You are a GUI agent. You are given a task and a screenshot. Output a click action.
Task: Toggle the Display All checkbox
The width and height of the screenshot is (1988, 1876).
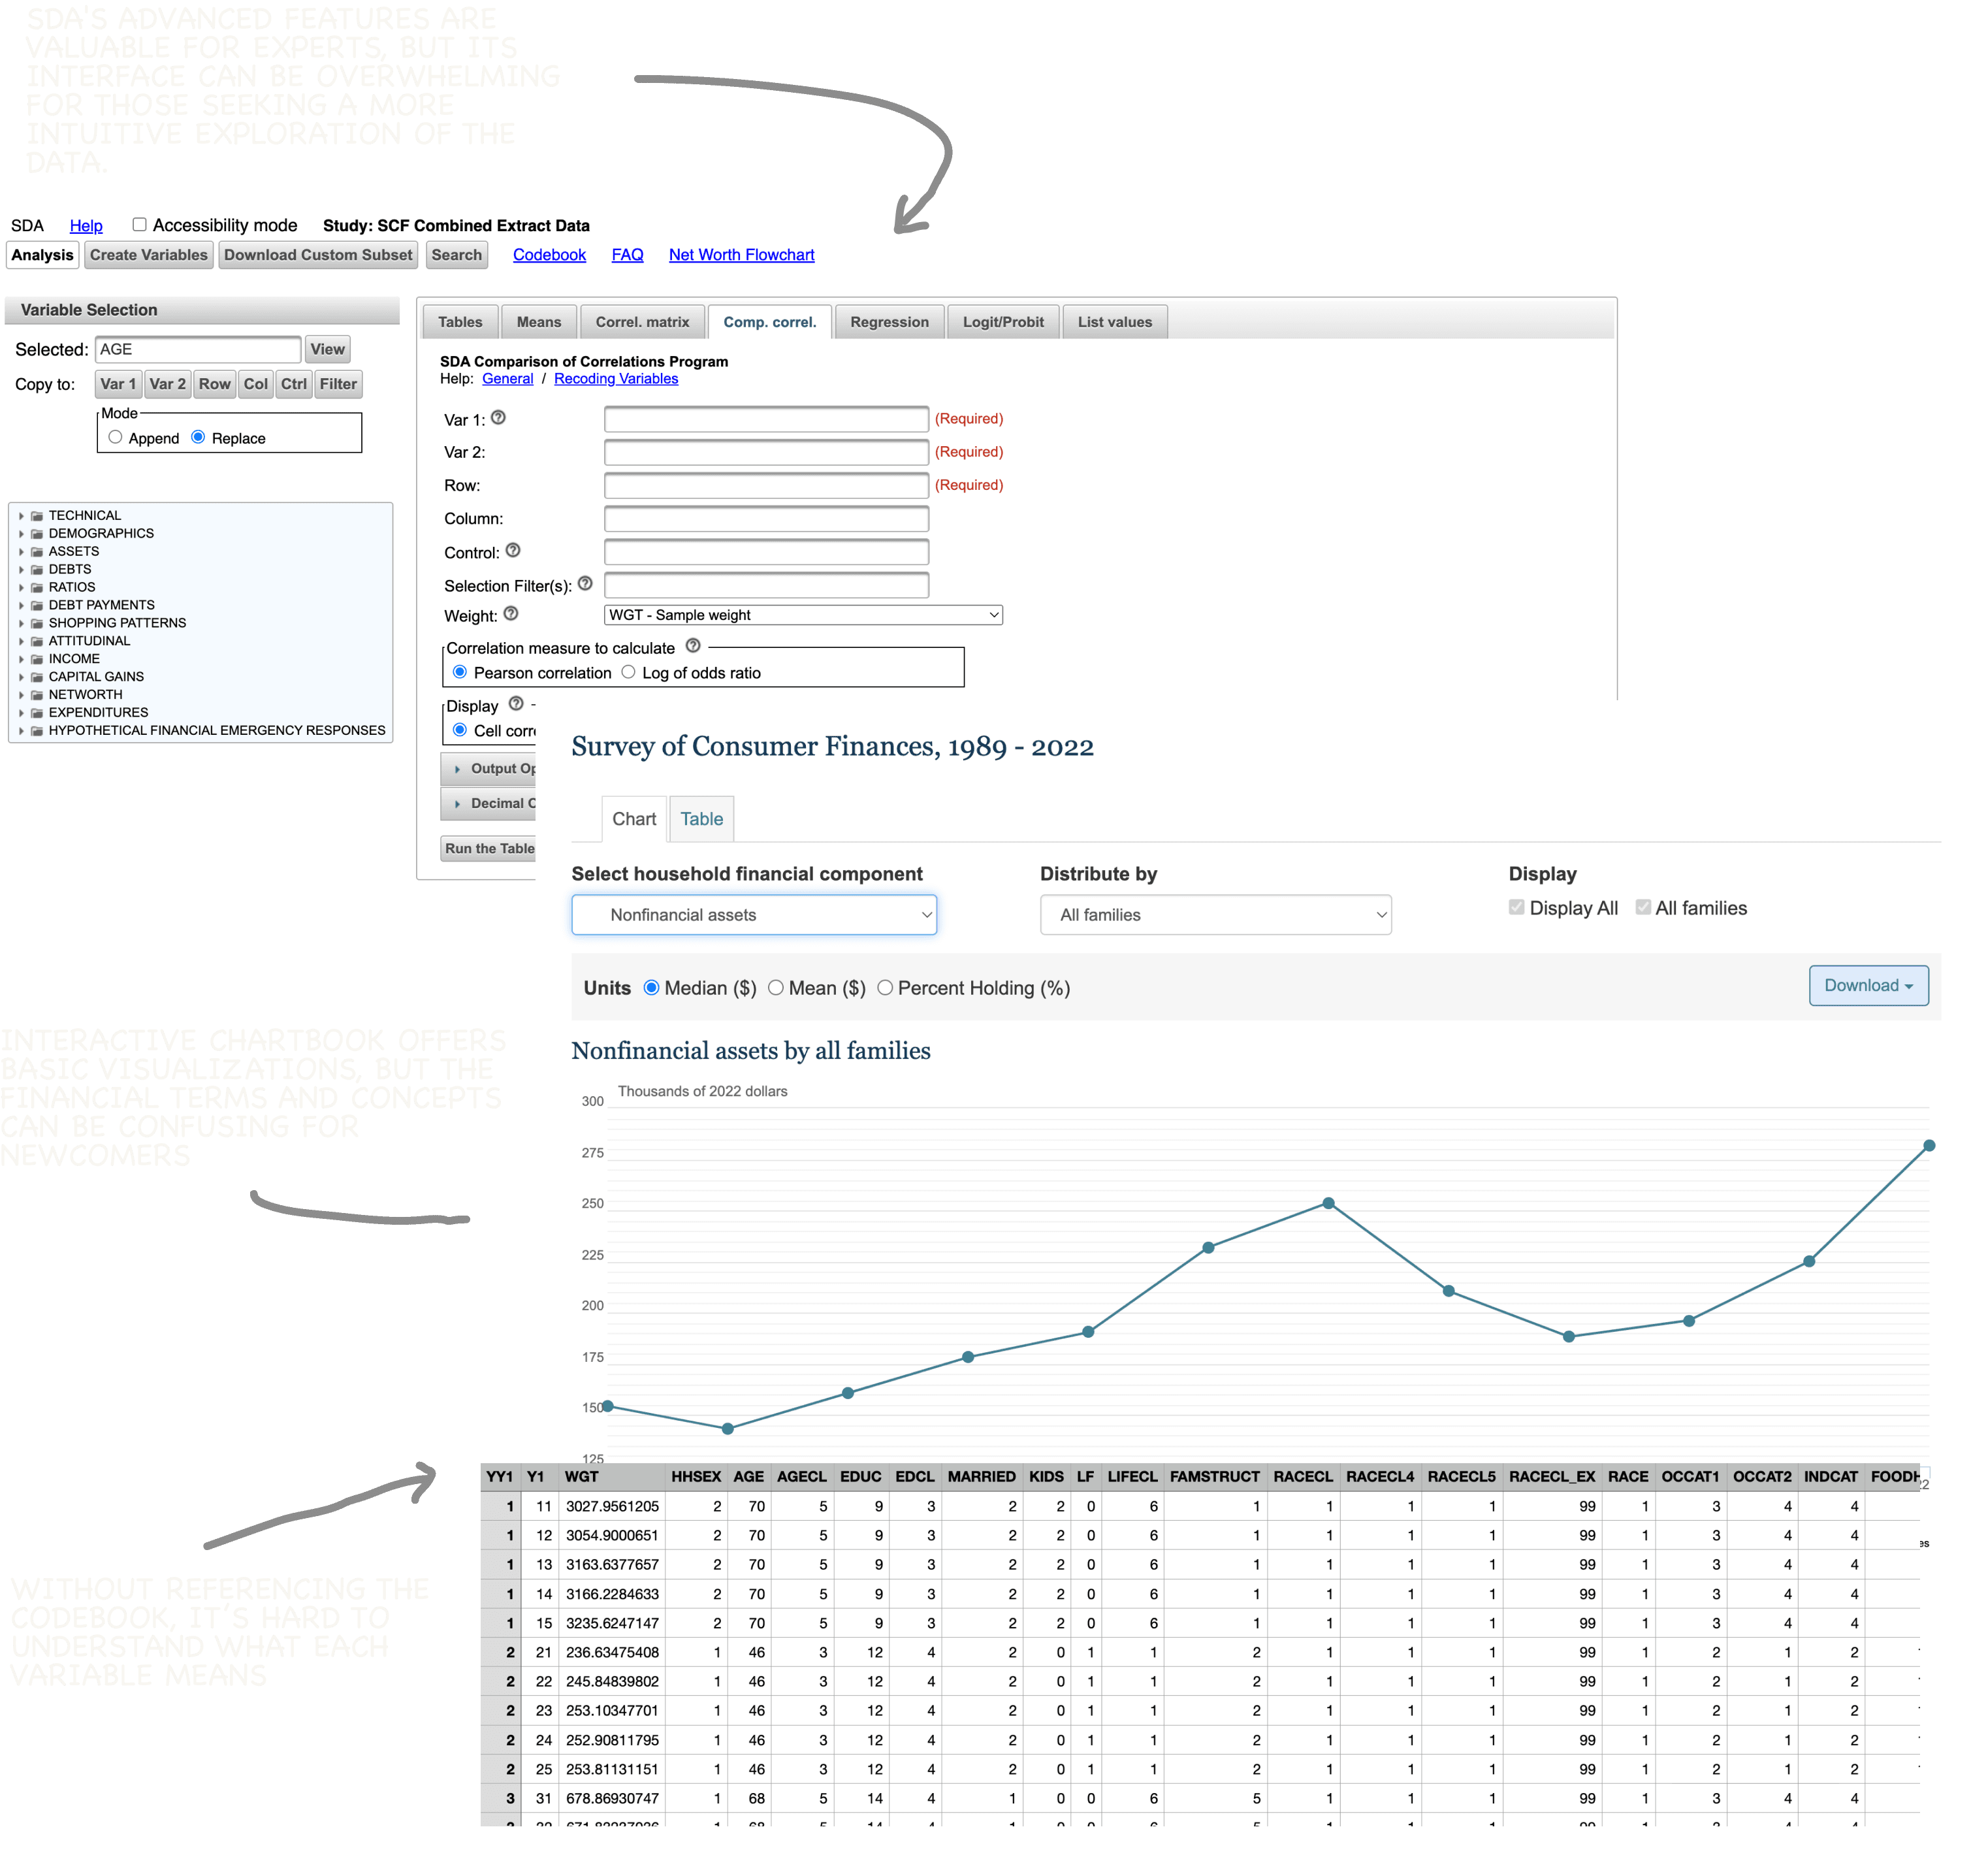[x=1517, y=907]
